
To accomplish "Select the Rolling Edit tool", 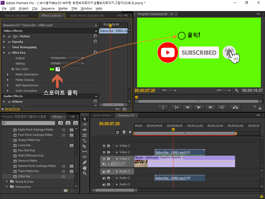I will tap(85, 135).
